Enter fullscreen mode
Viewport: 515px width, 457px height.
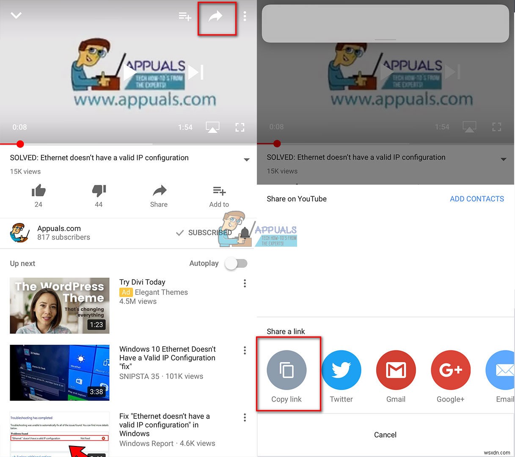pyautogui.click(x=240, y=127)
